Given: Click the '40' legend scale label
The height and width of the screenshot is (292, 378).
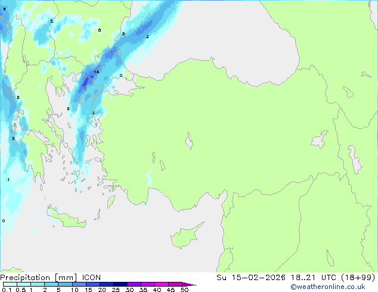Looking at the screenshot, I should coord(157,290).
